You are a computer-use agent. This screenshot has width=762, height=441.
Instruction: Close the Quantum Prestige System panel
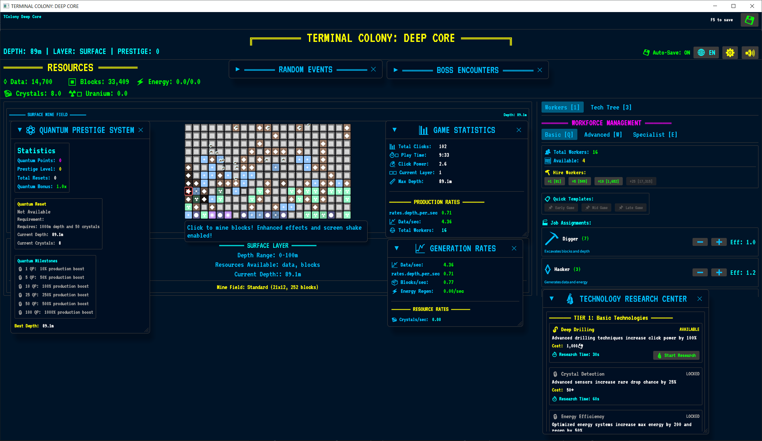point(141,130)
